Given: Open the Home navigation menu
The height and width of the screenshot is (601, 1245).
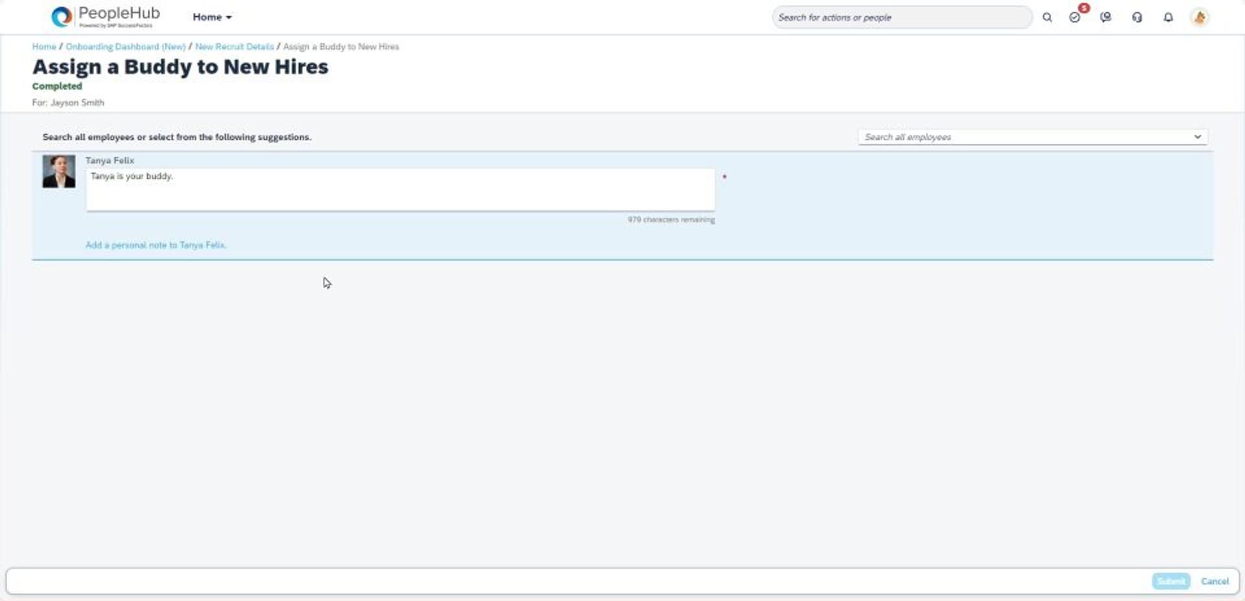Looking at the screenshot, I should [x=212, y=17].
